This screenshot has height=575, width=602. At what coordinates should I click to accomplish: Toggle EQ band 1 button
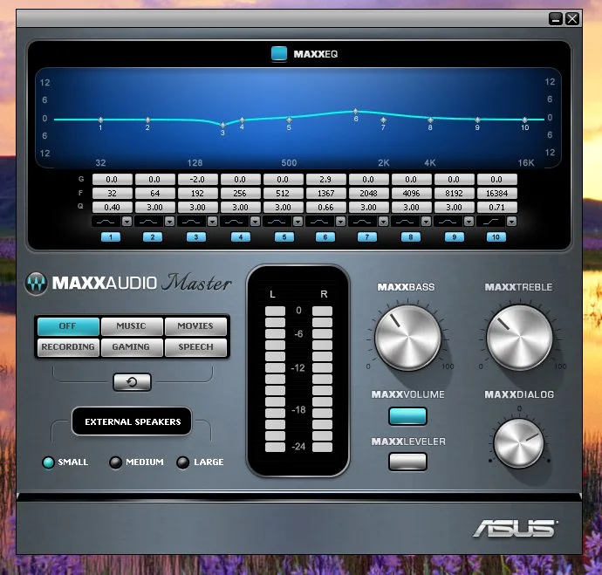pyautogui.click(x=111, y=236)
